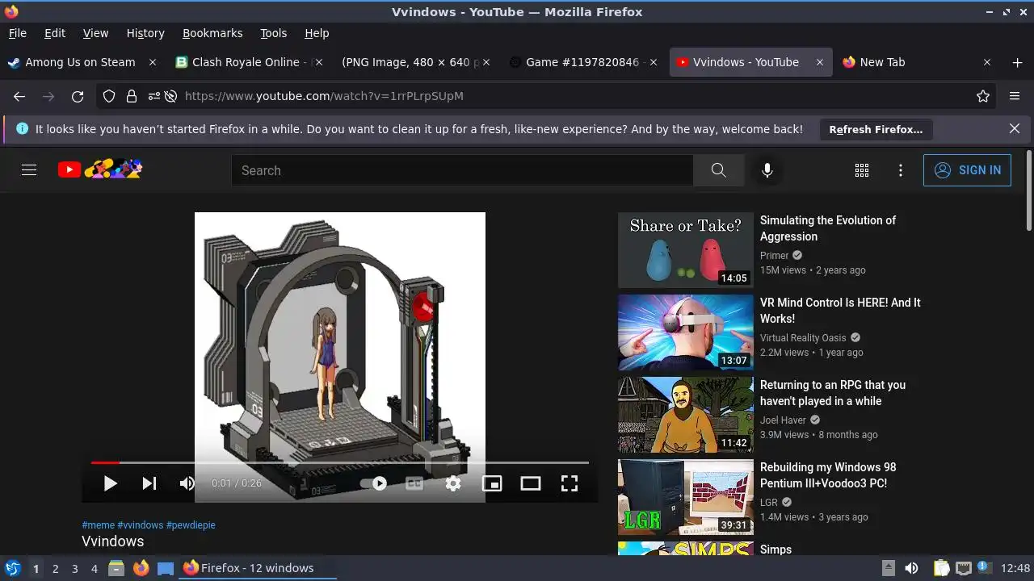Open the History menu
This screenshot has height=581, width=1034.
(x=145, y=33)
